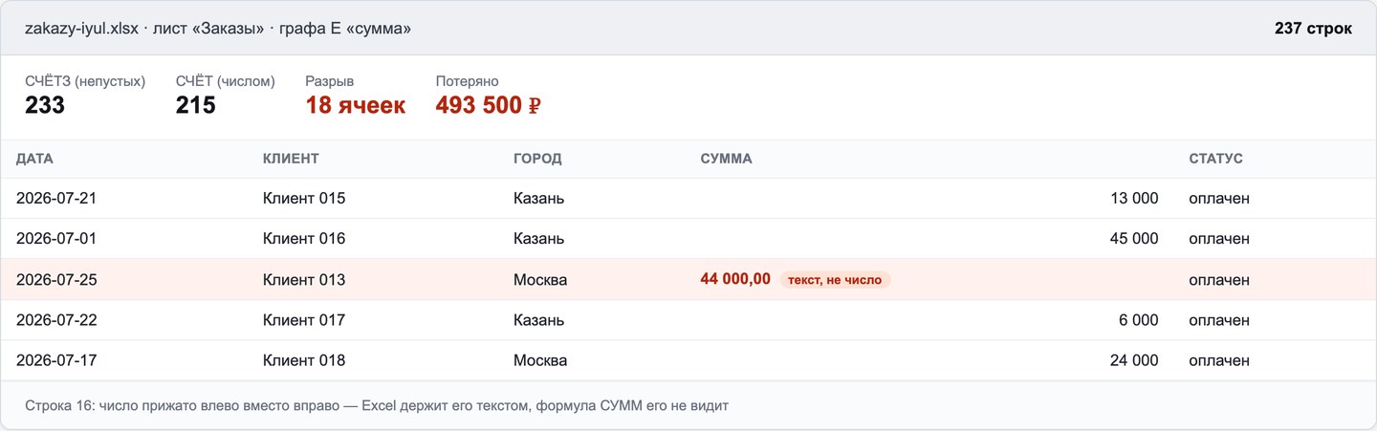Click the Клиент 015 cell
1377x431 pixels.
click(304, 199)
